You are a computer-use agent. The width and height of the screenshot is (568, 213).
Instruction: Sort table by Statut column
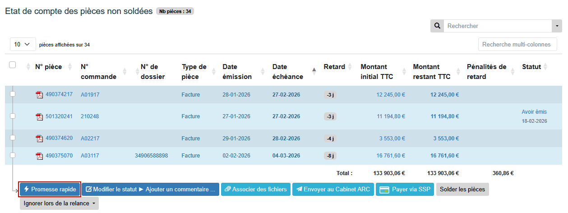[545, 67]
